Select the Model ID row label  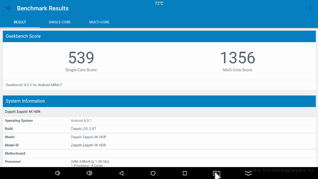(x=12, y=145)
